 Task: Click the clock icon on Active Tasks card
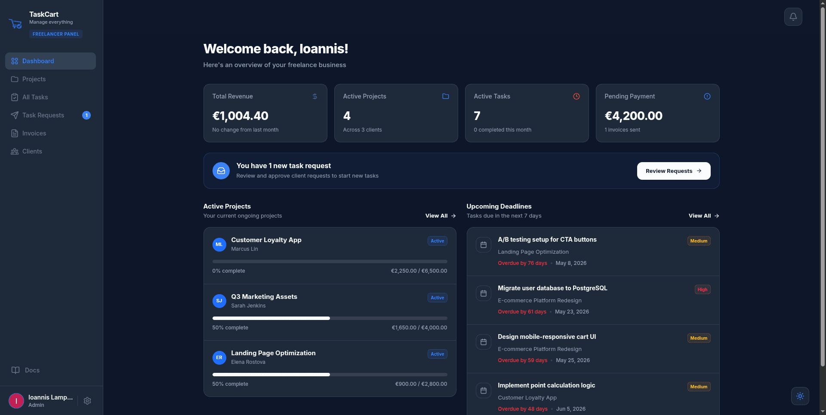tap(576, 96)
